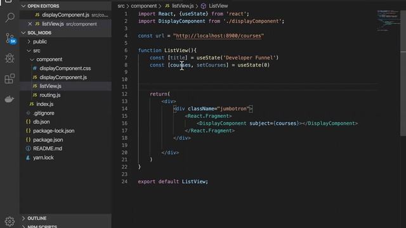Close the listView.js open editor
406x228 pixels.
coord(30,24)
